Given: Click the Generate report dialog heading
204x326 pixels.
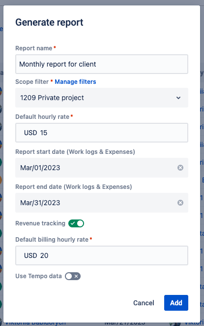Looking at the screenshot, I should pos(49,23).
